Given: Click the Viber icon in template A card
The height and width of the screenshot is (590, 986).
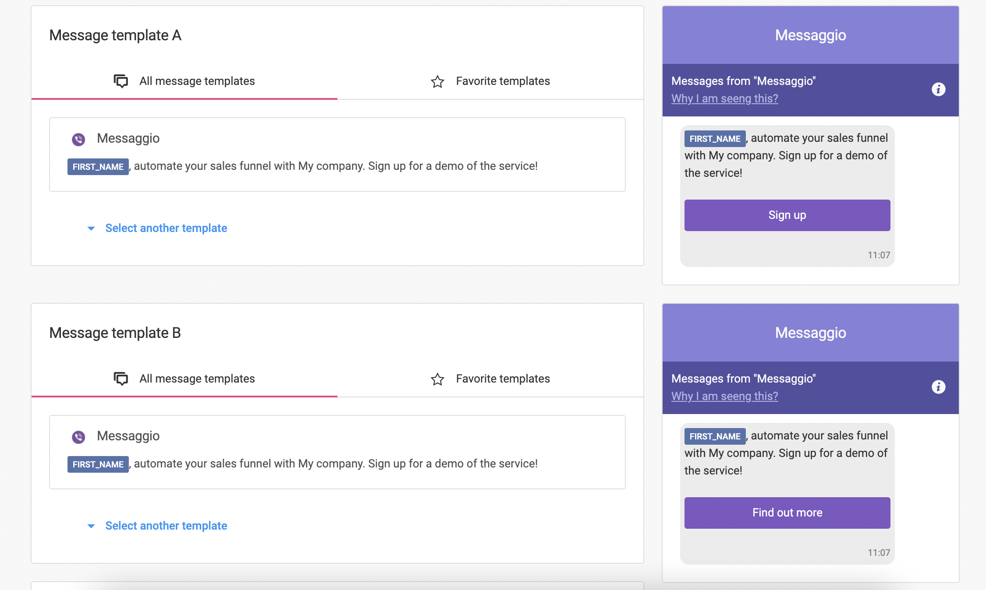Looking at the screenshot, I should click(78, 139).
